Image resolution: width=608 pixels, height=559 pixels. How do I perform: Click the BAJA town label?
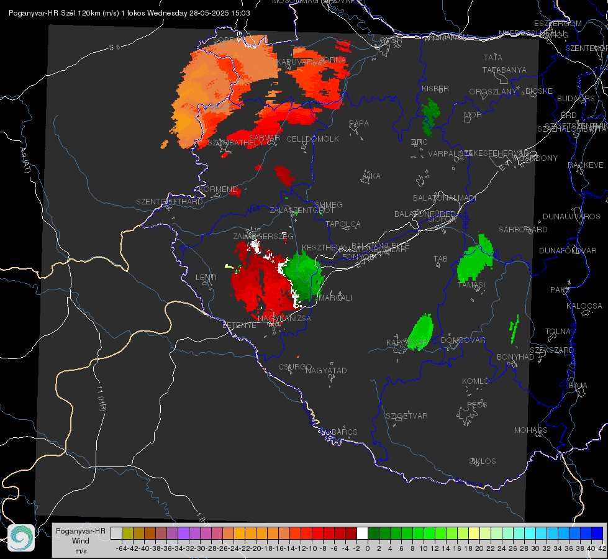click(578, 386)
